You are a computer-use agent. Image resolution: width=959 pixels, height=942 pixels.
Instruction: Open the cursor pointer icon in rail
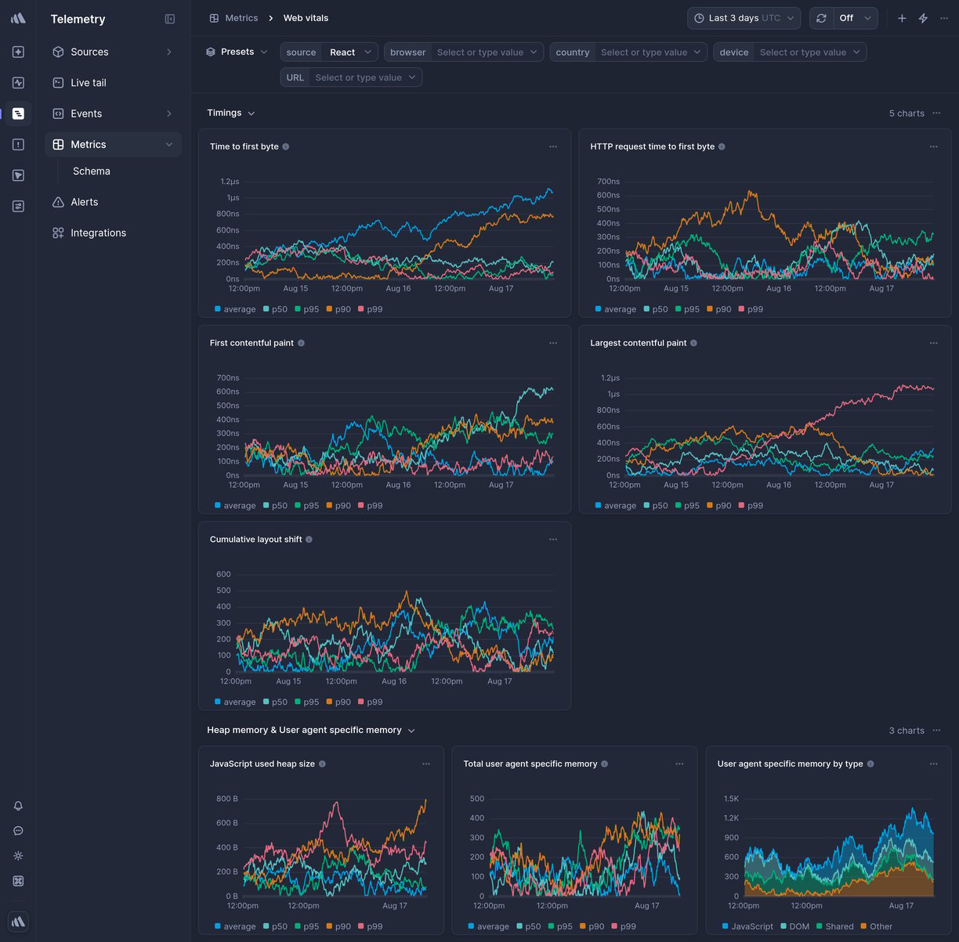tap(18, 175)
